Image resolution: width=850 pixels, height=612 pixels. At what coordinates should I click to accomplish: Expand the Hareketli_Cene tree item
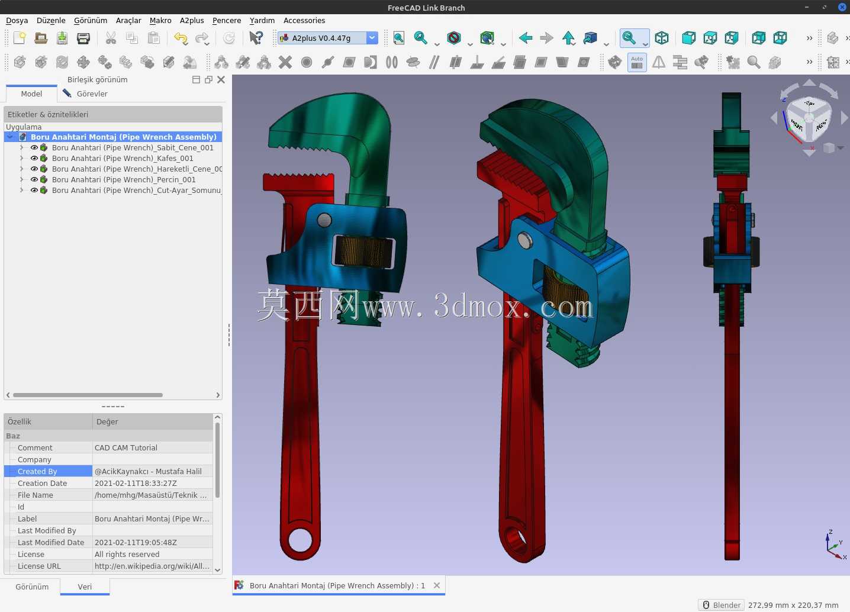pos(22,169)
